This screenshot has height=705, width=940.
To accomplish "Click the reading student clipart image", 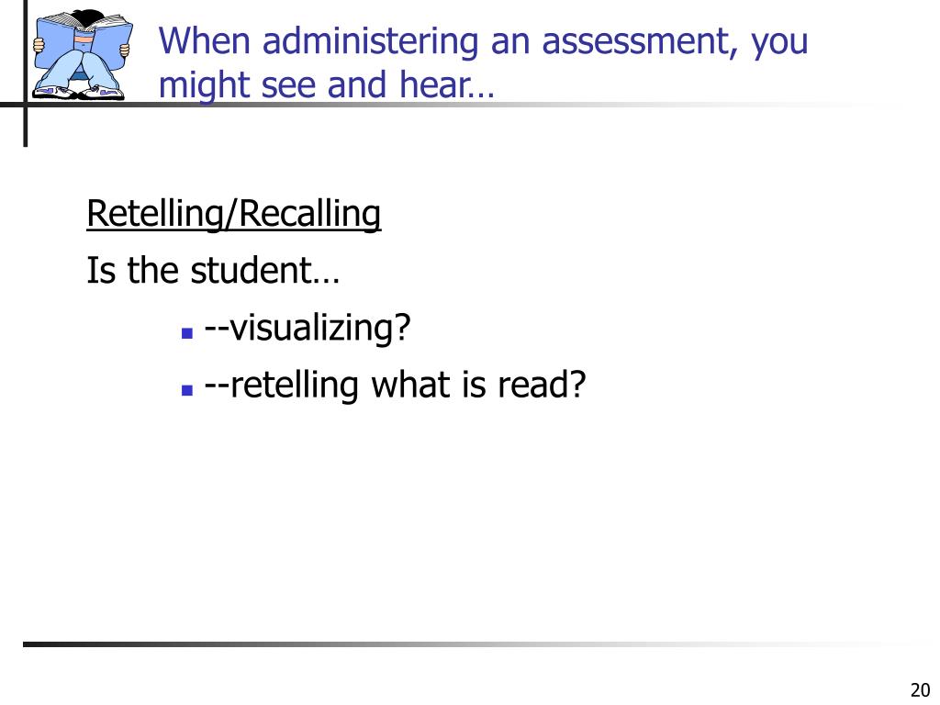I will click(83, 54).
